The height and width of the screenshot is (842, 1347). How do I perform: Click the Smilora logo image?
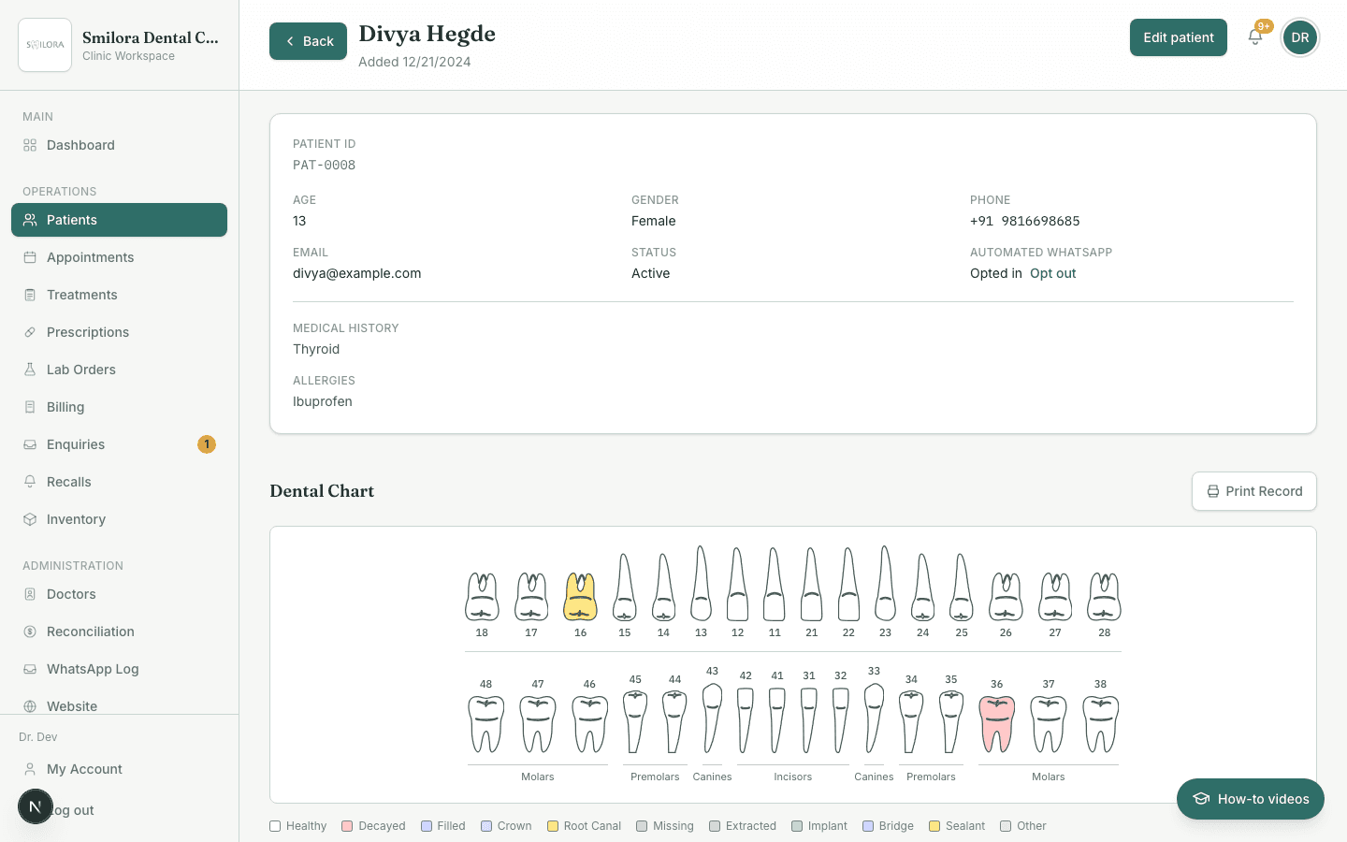[45, 45]
